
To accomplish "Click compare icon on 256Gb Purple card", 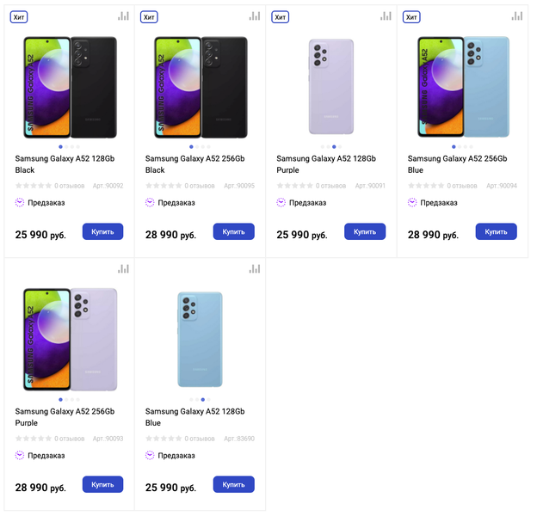I will [x=123, y=269].
